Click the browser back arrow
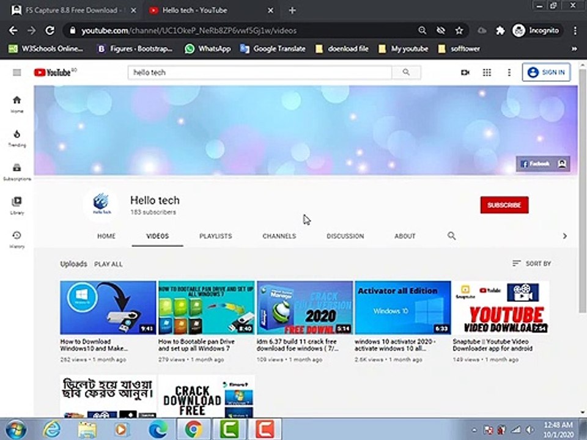This screenshot has height=440, width=587. pos(13,31)
